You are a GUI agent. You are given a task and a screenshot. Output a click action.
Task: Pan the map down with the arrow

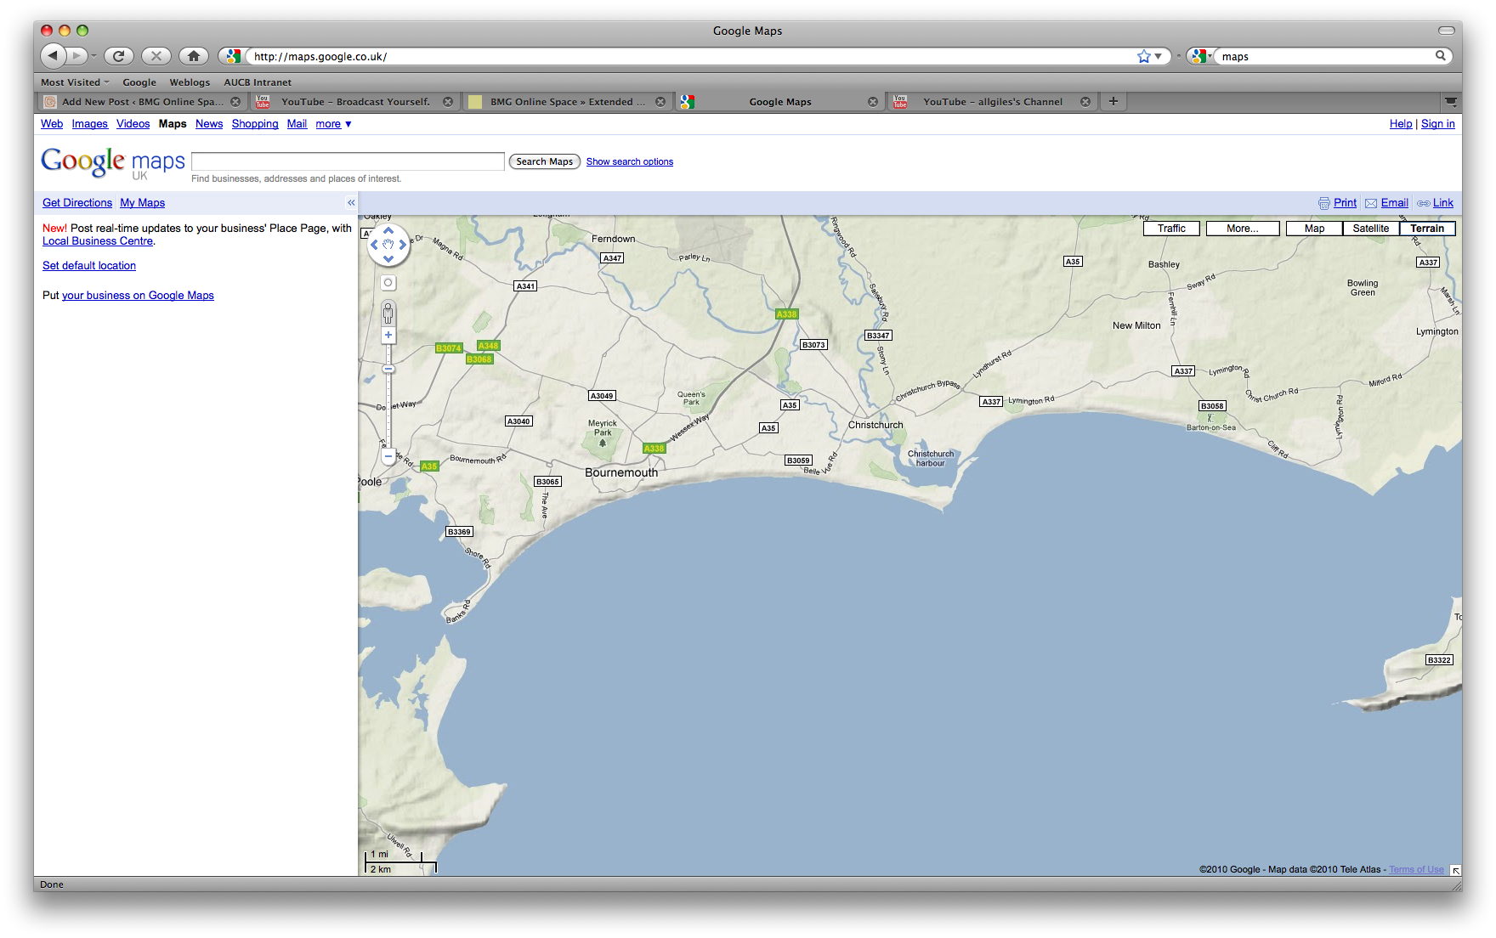[388, 259]
